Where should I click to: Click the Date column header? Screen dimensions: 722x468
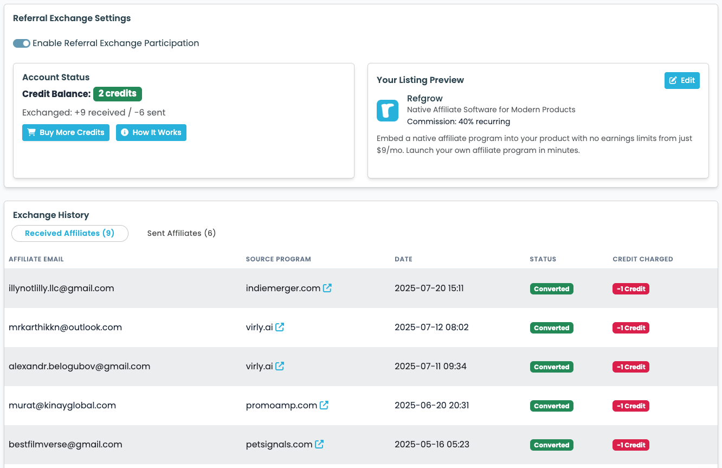(403, 259)
